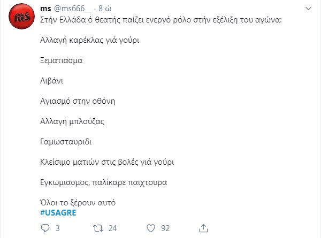
Task: Open the red ms profile avatar
Action: coord(21,16)
